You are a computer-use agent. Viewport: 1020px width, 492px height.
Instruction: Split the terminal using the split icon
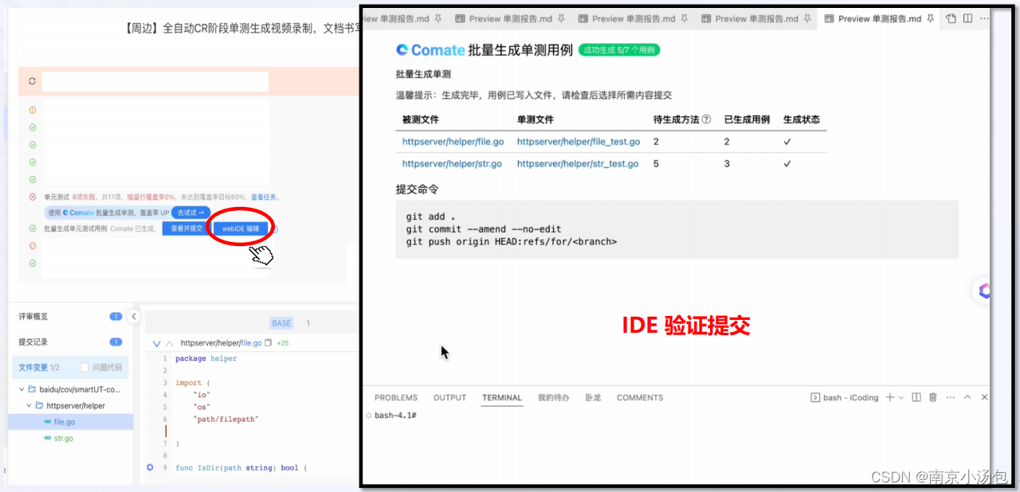pos(916,397)
